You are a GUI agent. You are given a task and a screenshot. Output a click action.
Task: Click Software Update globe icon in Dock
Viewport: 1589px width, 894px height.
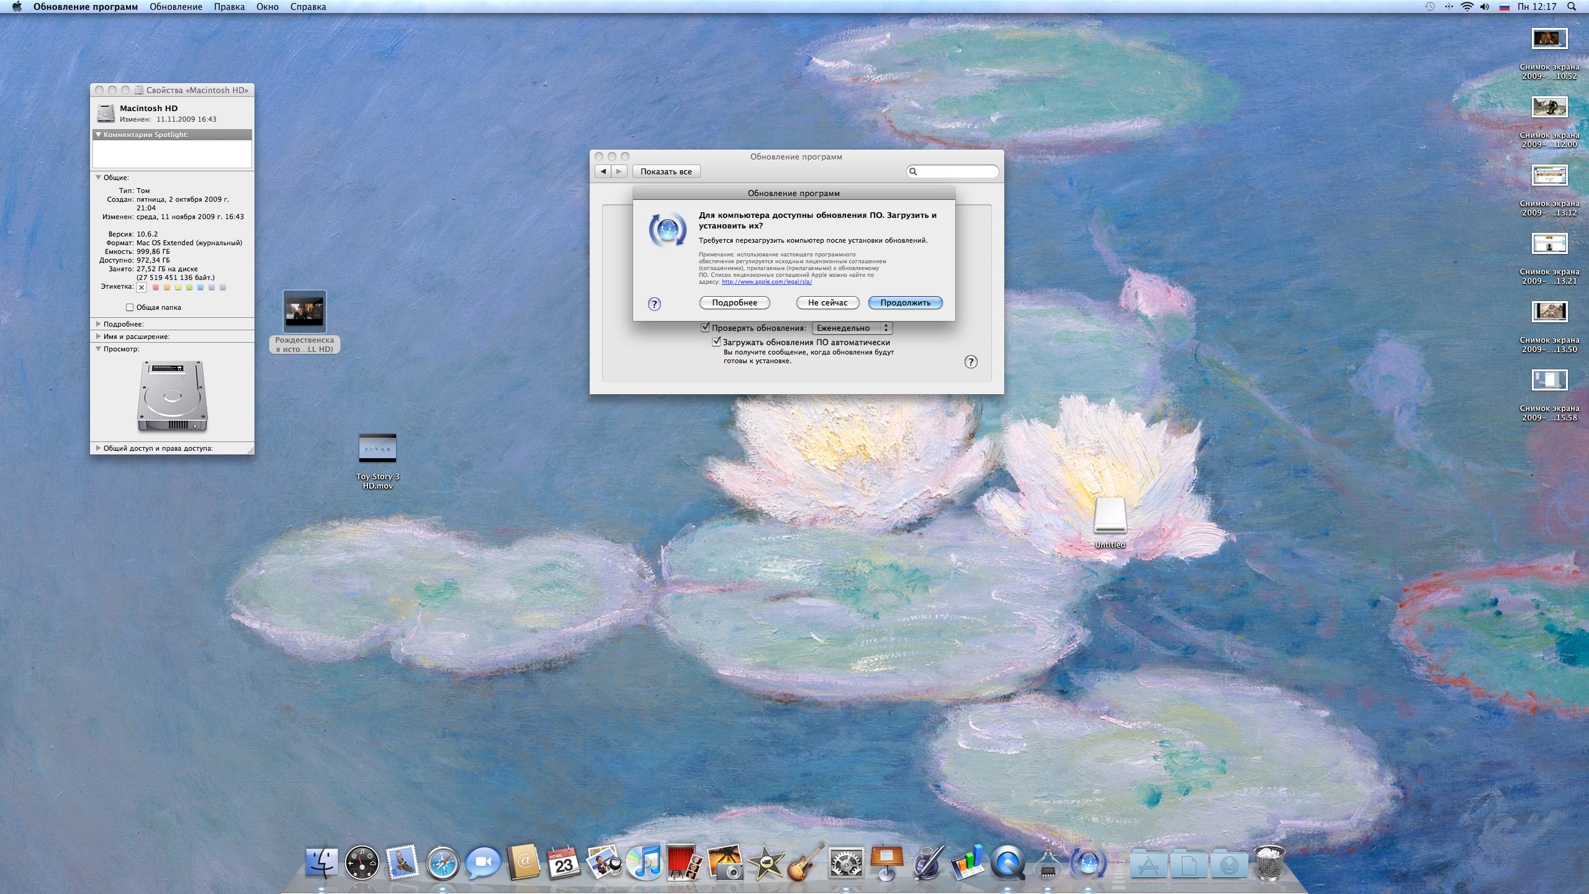pyautogui.click(x=1088, y=863)
